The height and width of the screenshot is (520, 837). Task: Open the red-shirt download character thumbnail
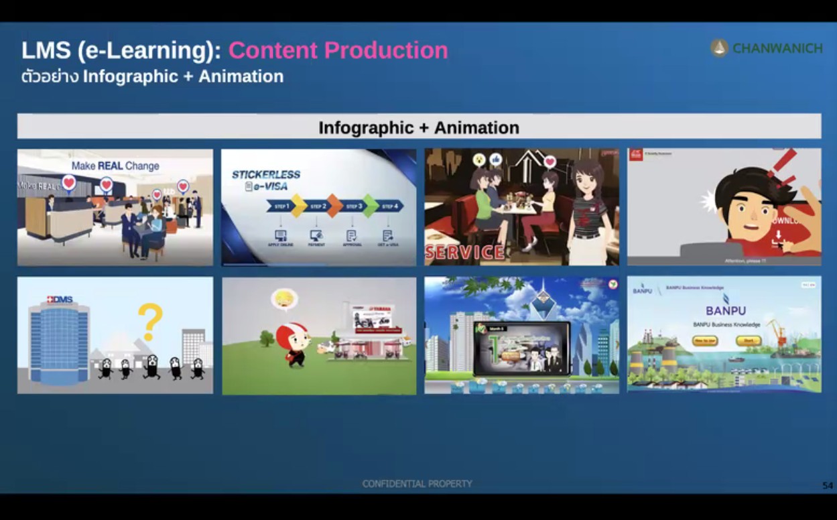coord(724,206)
